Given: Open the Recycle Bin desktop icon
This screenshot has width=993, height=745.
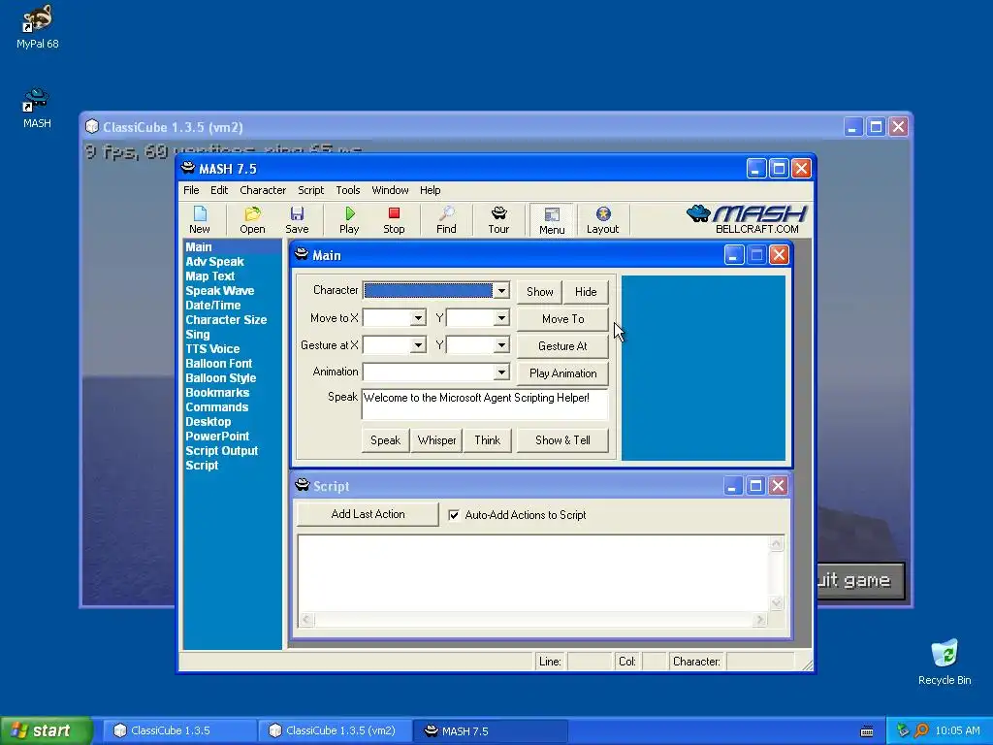Looking at the screenshot, I should pyautogui.click(x=945, y=663).
